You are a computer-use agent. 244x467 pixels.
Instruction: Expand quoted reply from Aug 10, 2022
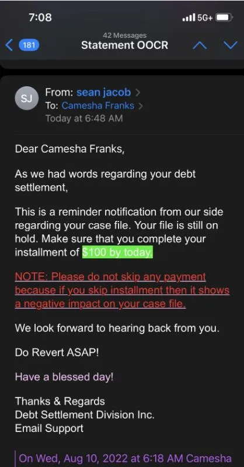(x=126, y=458)
